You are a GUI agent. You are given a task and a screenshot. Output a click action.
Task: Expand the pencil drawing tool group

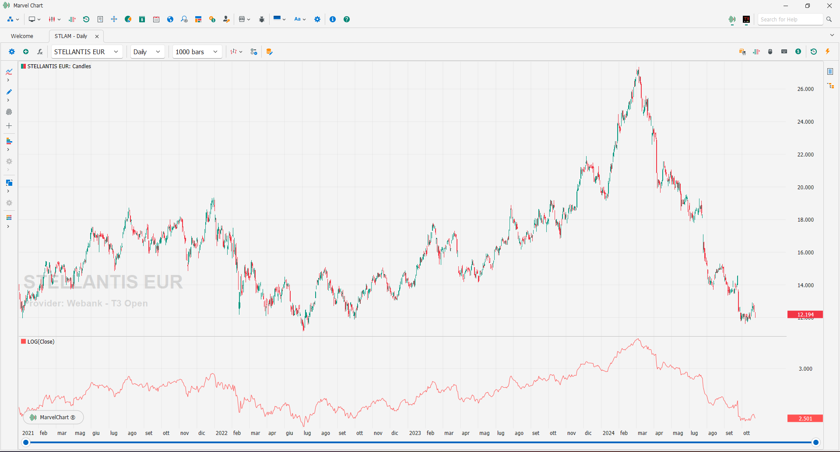[x=8, y=100]
